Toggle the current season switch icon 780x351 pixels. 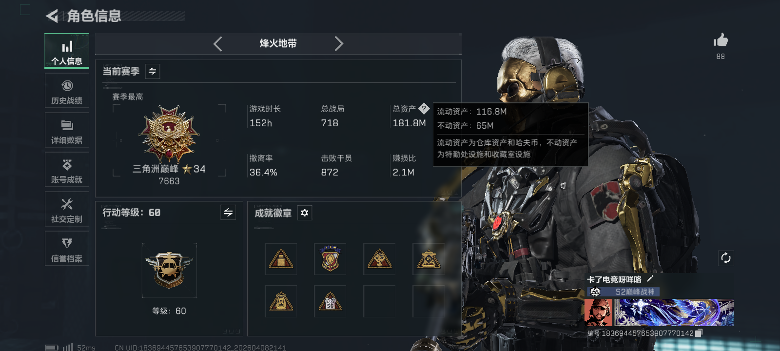coord(153,71)
